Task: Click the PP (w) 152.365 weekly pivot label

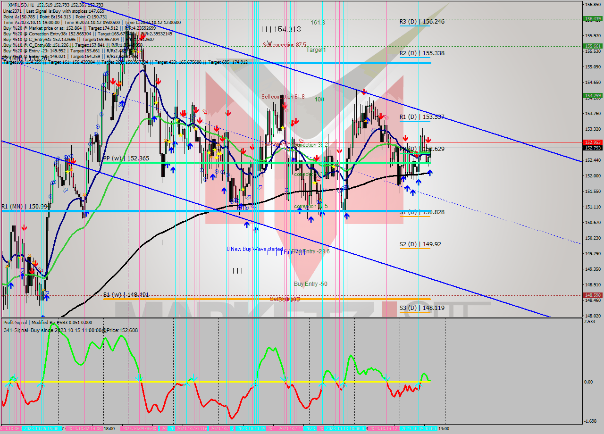Action: (126, 159)
